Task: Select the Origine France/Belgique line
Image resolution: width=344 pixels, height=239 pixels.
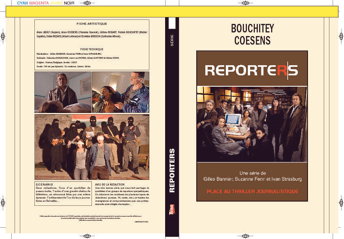Action: 57,62
